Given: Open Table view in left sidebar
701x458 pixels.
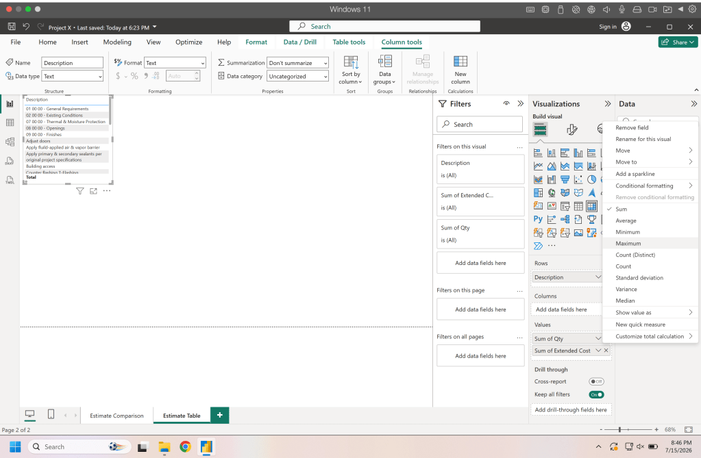Looking at the screenshot, I should click(10, 123).
